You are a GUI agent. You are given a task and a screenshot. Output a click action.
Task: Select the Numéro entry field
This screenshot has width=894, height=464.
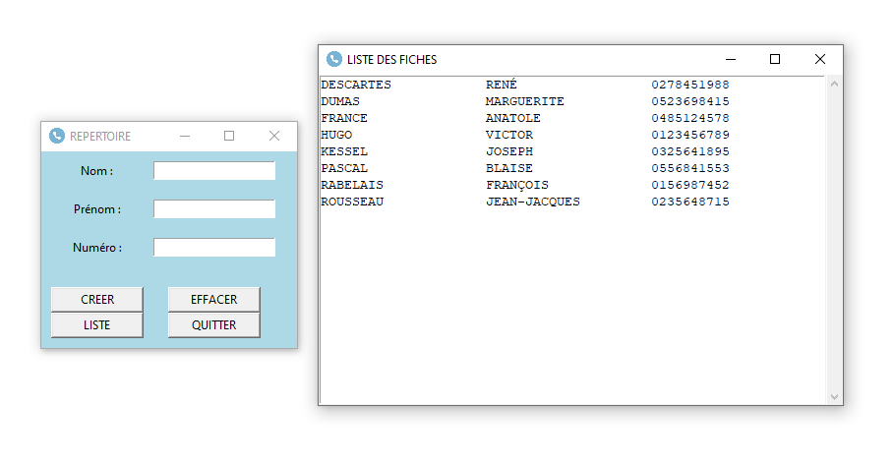pos(213,248)
